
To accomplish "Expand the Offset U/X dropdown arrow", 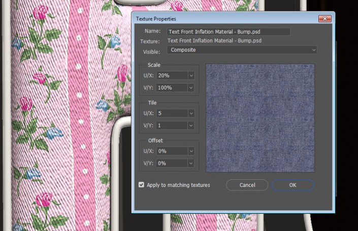I will (x=191, y=151).
